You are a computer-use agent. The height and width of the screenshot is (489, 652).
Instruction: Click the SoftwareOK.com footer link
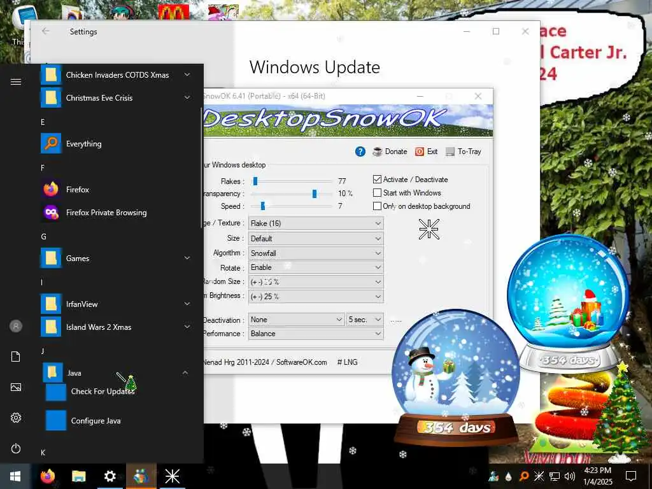(301, 362)
